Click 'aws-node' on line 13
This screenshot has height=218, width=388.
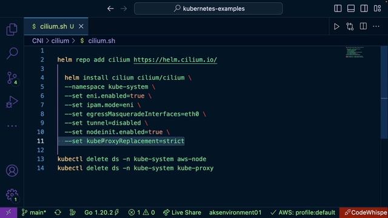point(192,159)
